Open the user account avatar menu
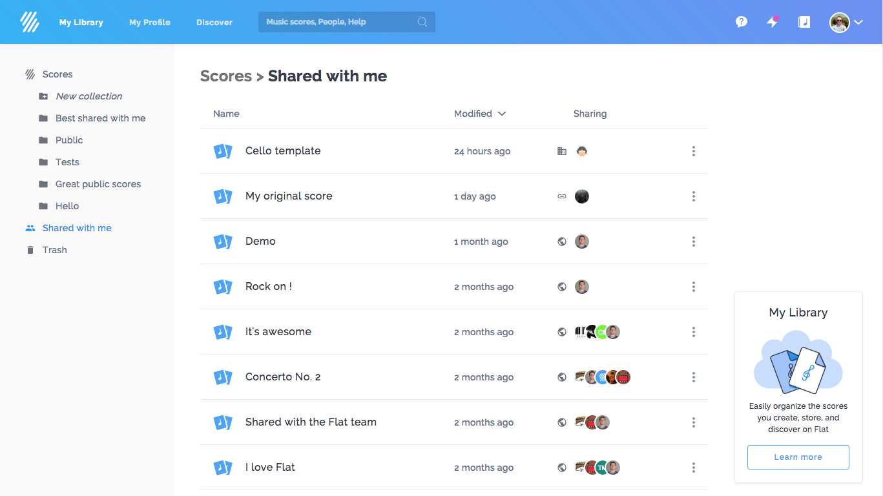The height and width of the screenshot is (496, 883). 846,22
